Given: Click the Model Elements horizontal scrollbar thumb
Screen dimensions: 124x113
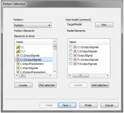Looking at the screenshot, I should [81, 76].
